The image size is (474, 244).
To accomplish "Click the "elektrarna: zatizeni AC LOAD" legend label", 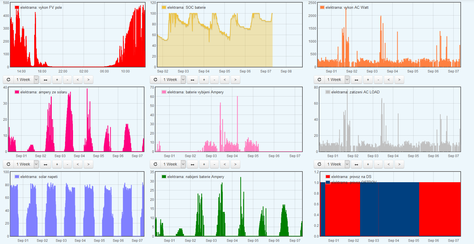I will pyautogui.click(x=355, y=92).
